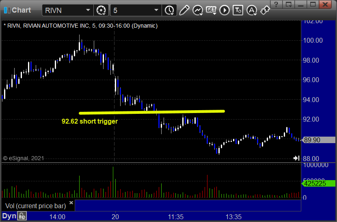Click the '20' date axis label
This screenshot has height=222, width=337.
click(x=115, y=217)
